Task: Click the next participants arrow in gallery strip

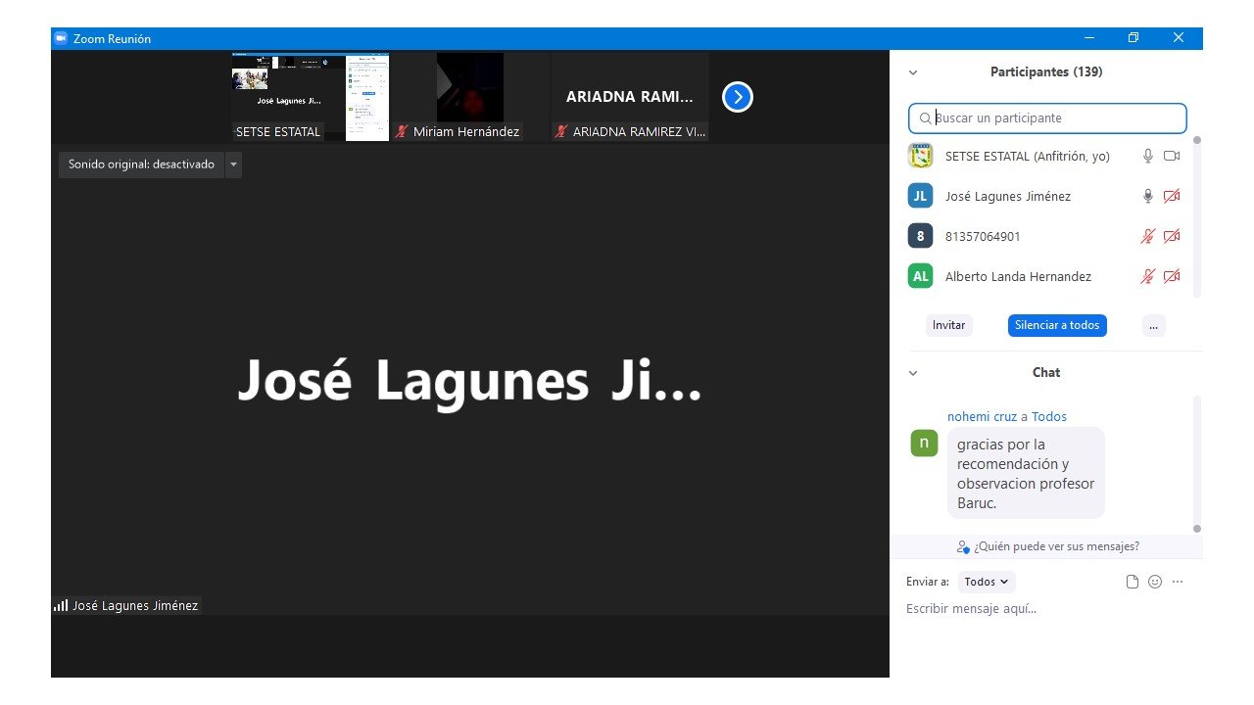Action: (737, 97)
